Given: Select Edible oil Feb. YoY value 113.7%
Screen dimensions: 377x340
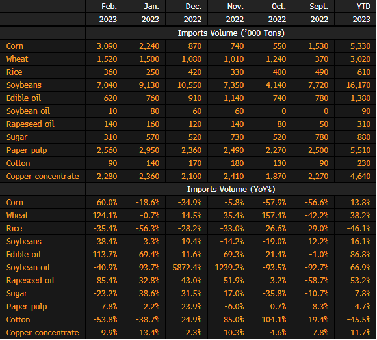Looking at the screenshot, I should 105,255.
